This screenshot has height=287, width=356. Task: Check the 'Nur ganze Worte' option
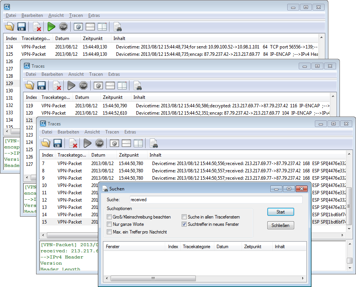(109, 224)
